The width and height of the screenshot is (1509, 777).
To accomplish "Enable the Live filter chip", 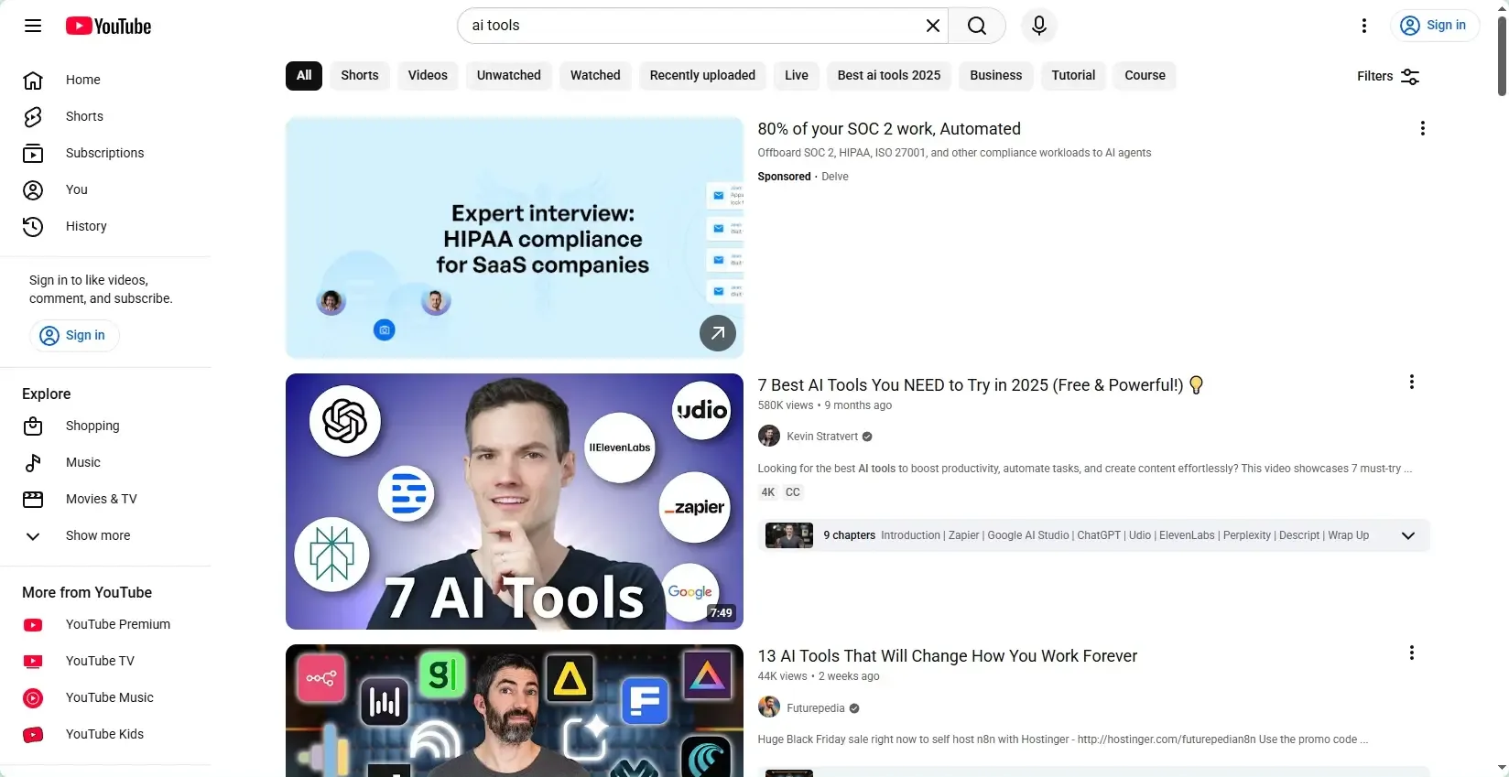I will pyautogui.click(x=796, y=75).
